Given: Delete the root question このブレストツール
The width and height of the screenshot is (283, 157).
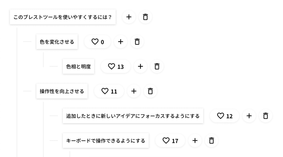Looking at the screenshot, I should 145,17.
